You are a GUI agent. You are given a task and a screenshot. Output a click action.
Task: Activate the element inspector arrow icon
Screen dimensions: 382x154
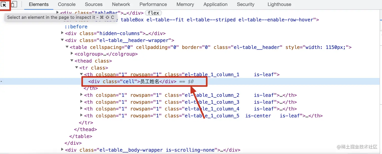click(4, 4)
